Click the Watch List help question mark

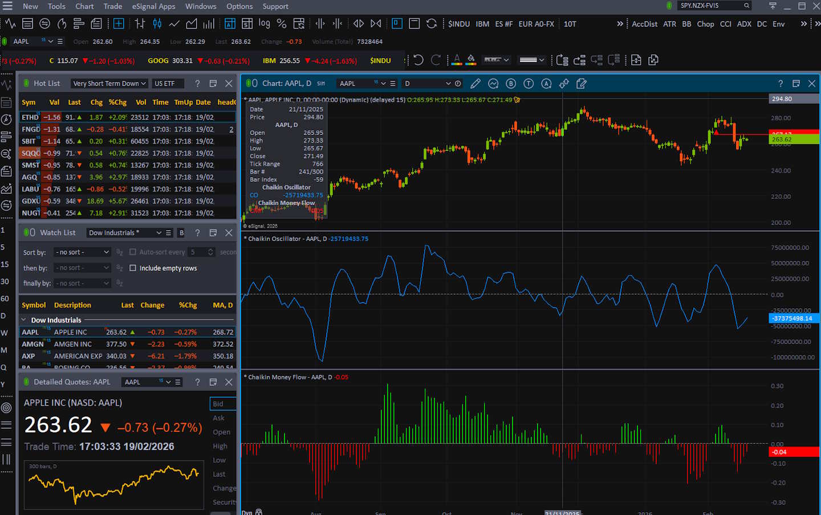coord(197,233)
